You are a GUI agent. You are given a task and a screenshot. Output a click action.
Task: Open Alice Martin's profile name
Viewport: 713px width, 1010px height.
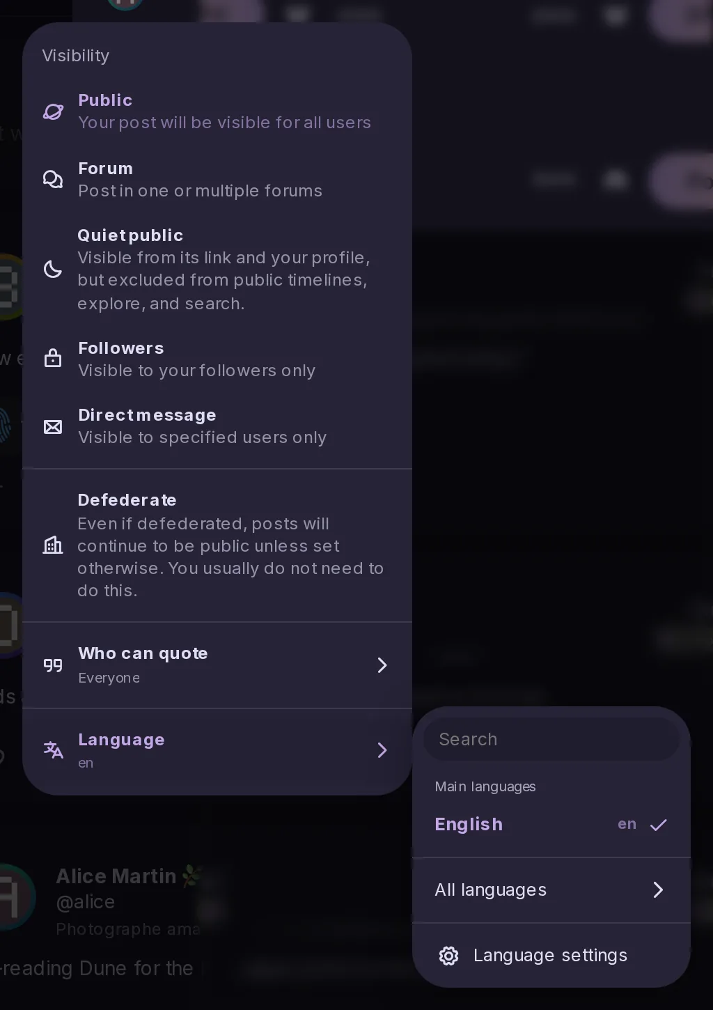tap(116, 876)
